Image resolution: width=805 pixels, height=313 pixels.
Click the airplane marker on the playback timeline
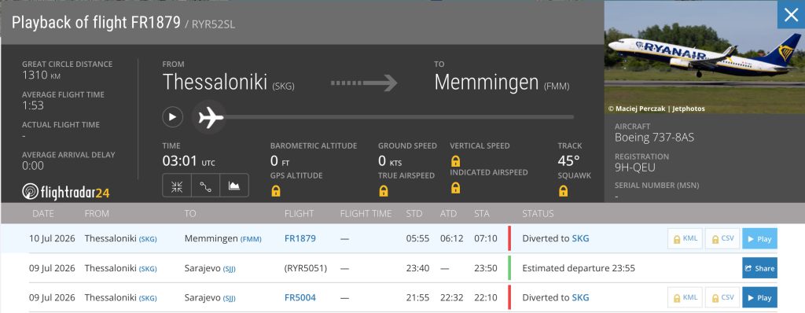pyautogui.click(x=209, y=118)
